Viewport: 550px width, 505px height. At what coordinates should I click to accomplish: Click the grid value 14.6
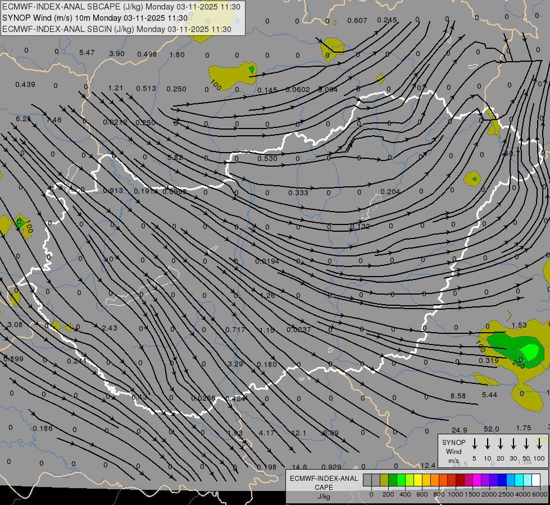coord(299,467)
